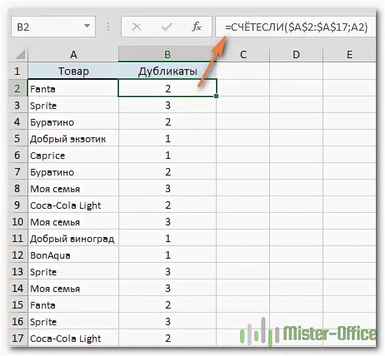Select 'Coca-Cola Light' cell in row 17
The height and width of the screenshot is (356, 385).
73,338
